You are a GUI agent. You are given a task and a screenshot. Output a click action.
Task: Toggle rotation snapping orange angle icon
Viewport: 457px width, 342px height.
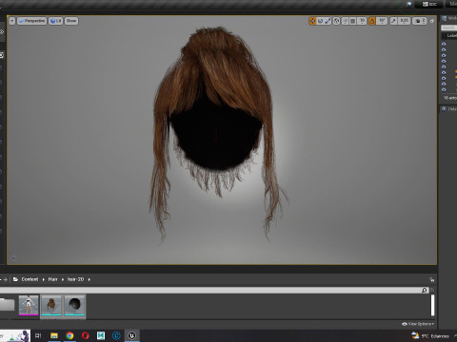[372, 21]
